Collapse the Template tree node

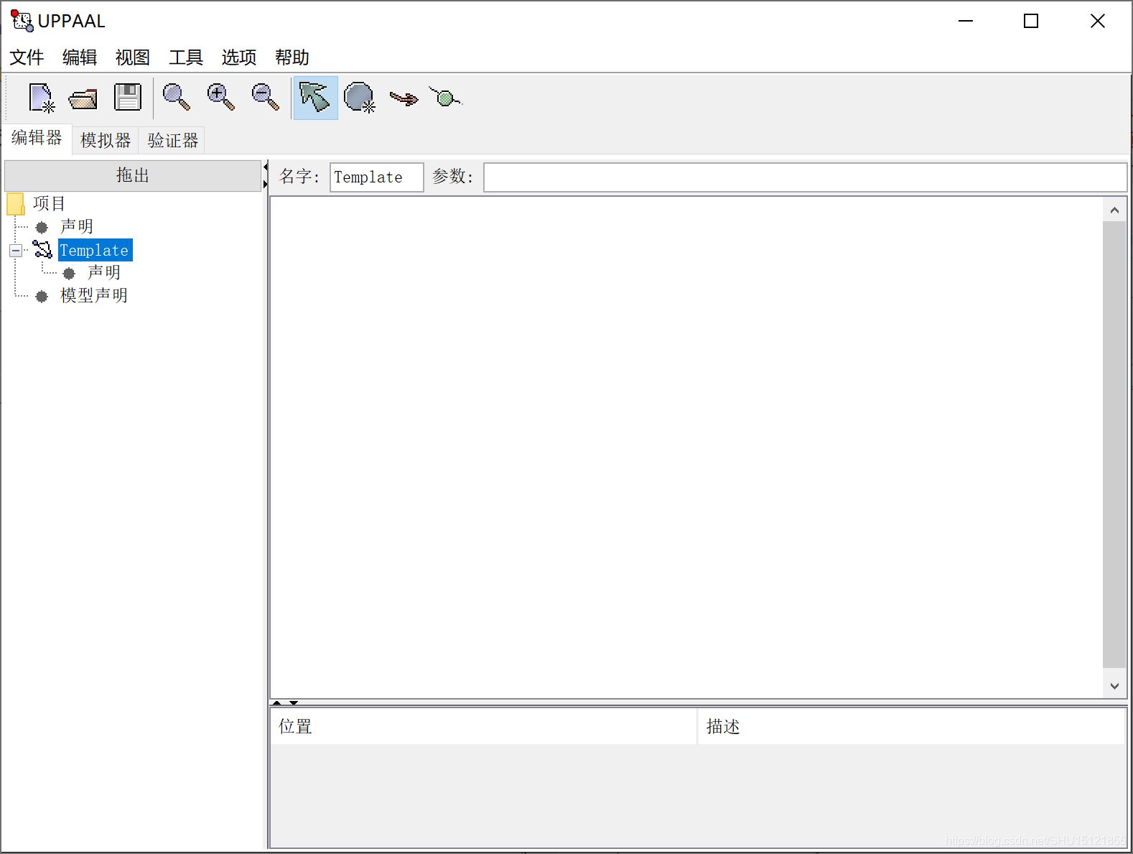pyautogui.click(x=16, y=251)
